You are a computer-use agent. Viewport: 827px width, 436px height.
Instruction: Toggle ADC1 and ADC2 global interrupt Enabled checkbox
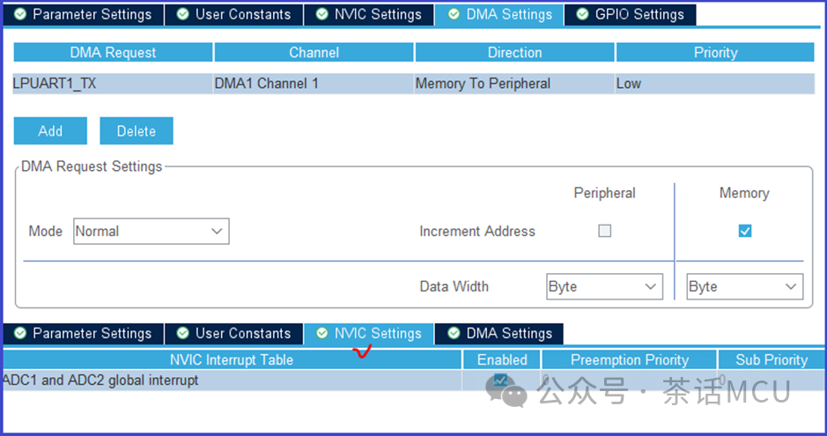point(500,381)
